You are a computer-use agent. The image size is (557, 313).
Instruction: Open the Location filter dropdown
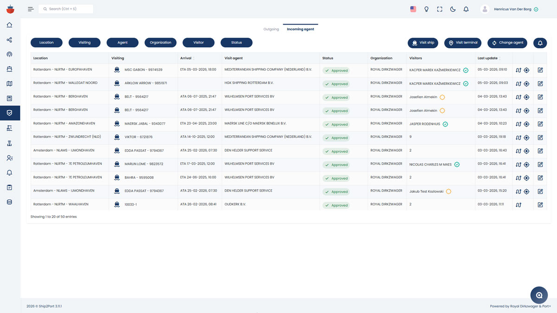coord(46,42)
